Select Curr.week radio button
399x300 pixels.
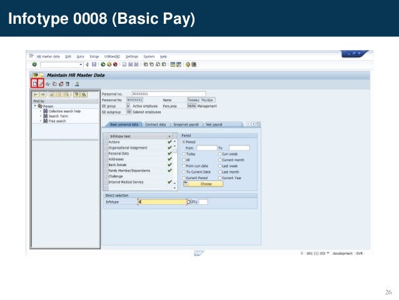(220, 154)
